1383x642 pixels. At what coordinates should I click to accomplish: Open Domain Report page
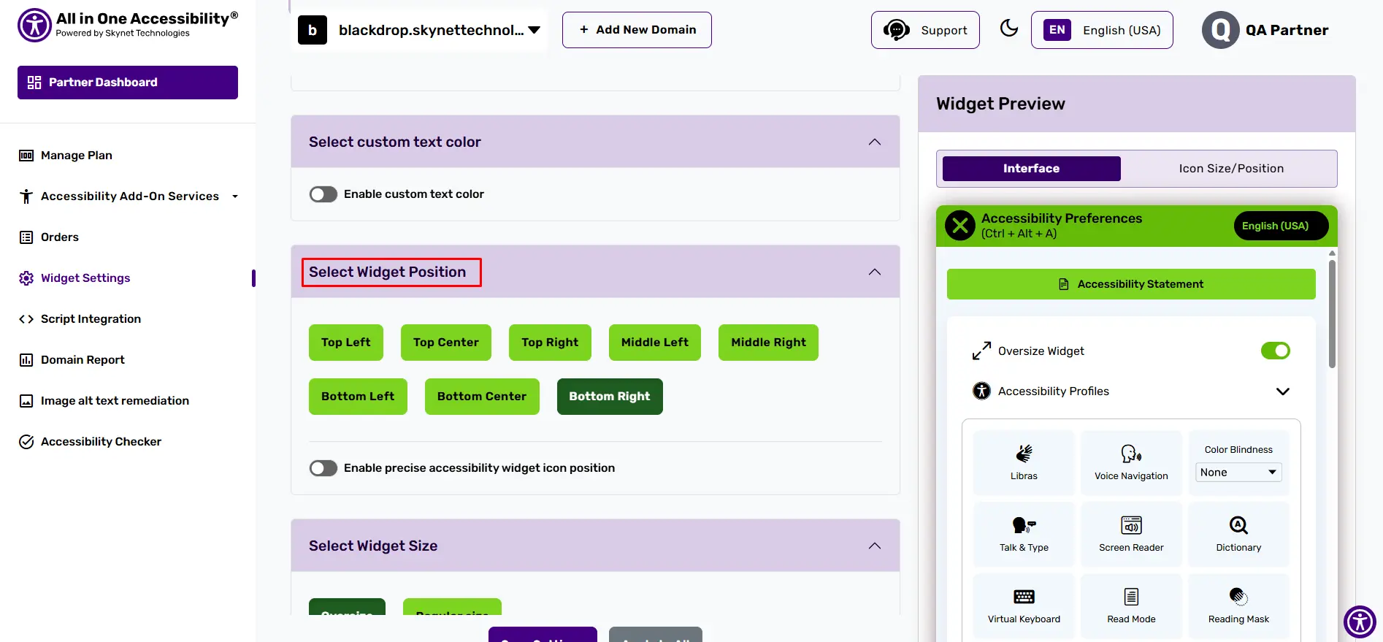pos(83,360)
